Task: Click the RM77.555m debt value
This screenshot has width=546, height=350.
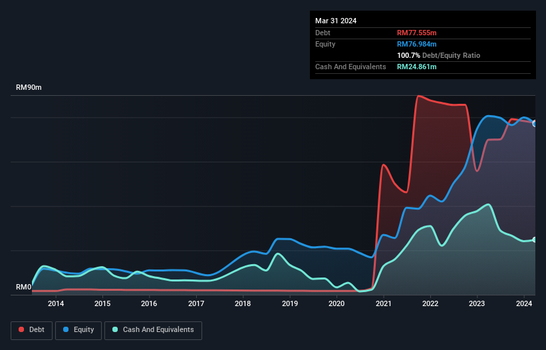Action: coord(416,33)
